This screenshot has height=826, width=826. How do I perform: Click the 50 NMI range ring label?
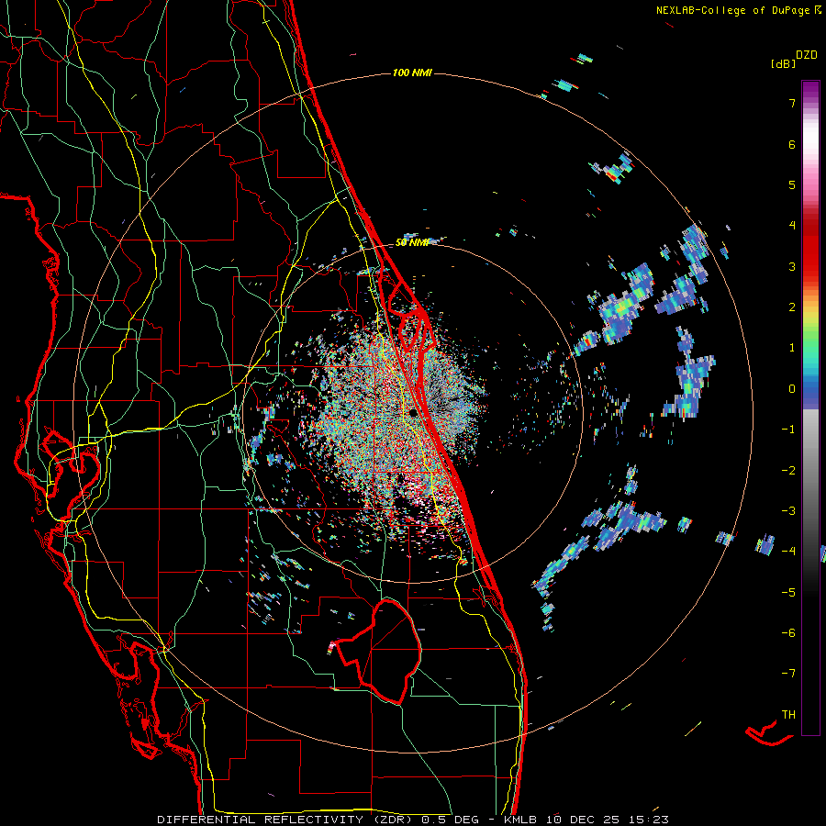(x=412, y=243)
